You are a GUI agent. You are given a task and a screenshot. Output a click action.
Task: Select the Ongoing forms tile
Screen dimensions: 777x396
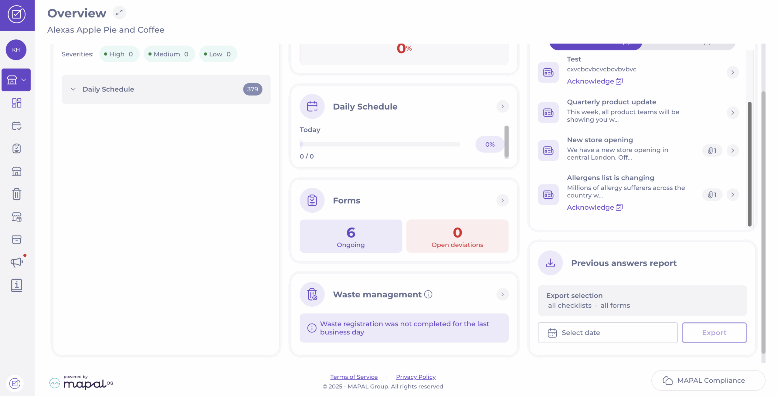click(x=351, y=236)
